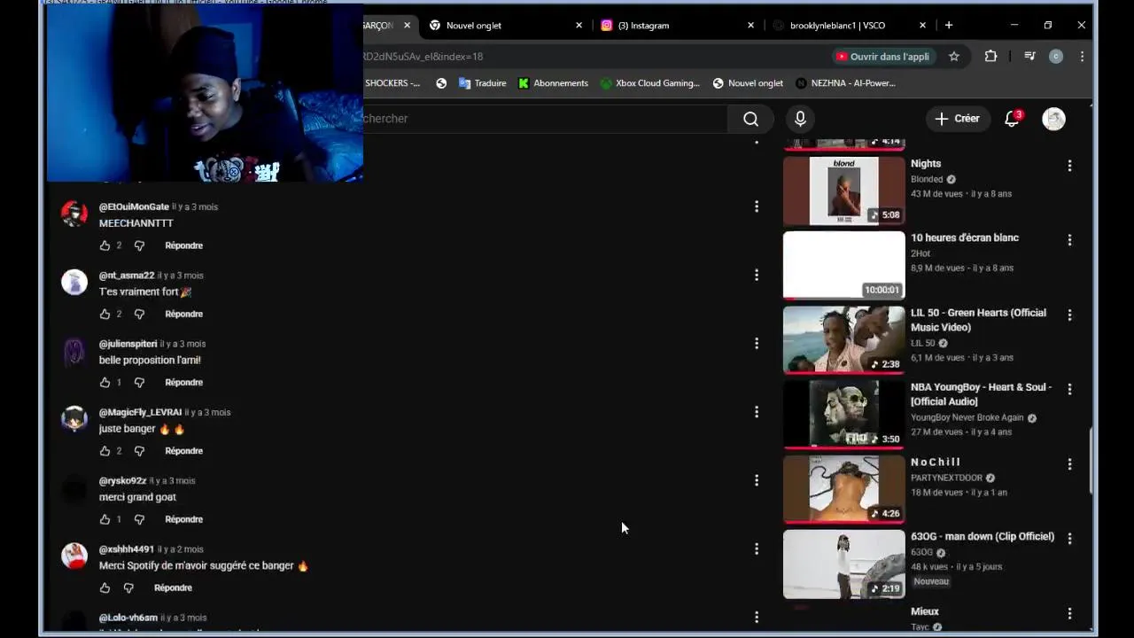Click Ouvrir dans l'appli button
The width and height of the screenshot is (1134, 638).
pos(882,57)
